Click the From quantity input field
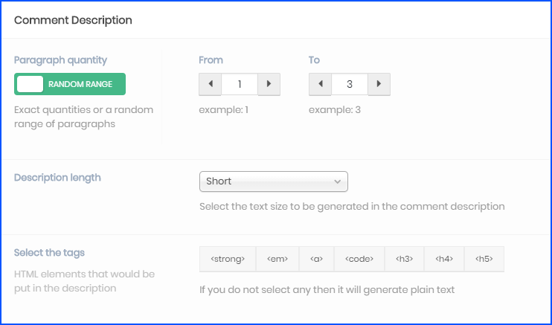 click(240, 84)
